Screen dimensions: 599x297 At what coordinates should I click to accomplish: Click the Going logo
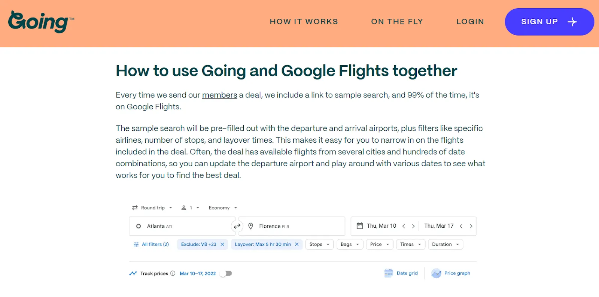point(41,22)
